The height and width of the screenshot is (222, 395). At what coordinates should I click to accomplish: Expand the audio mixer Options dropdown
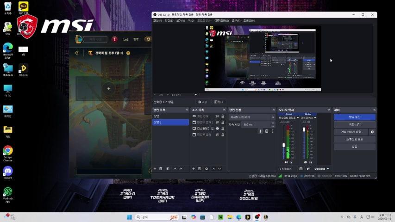322,169
